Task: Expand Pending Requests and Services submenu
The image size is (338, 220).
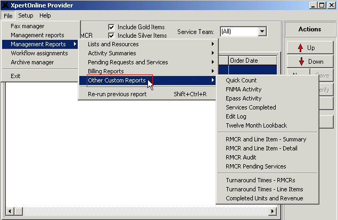Action: click(147, 62)
